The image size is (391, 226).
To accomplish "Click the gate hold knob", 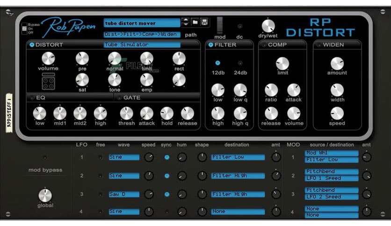I will click(167, 113).
